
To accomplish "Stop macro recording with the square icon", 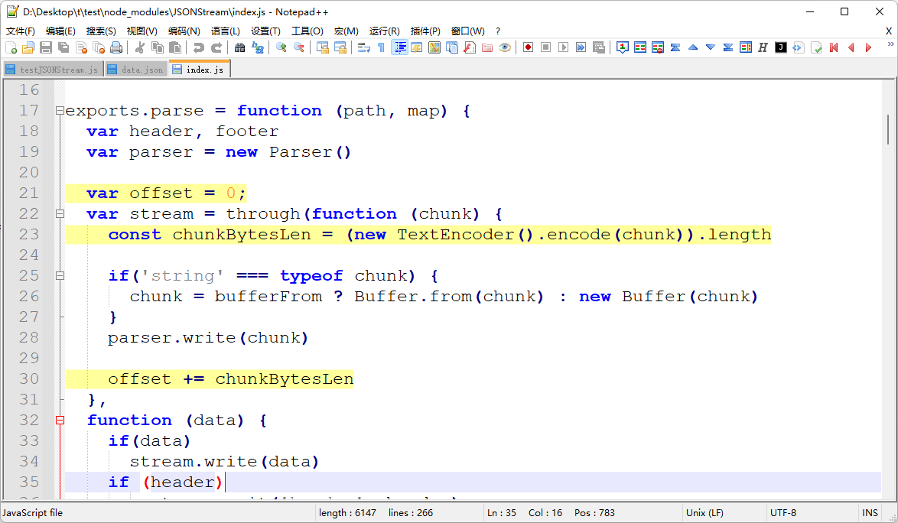I will tap(546, 47).
